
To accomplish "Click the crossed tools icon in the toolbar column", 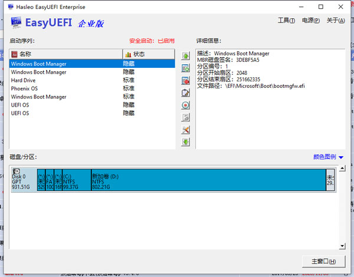I will coord(185,130).
